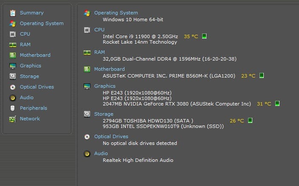This screenshot has width=299, height=186.
Task: Open the Summary section in the sidebar
Action: [x=32, y=13]
